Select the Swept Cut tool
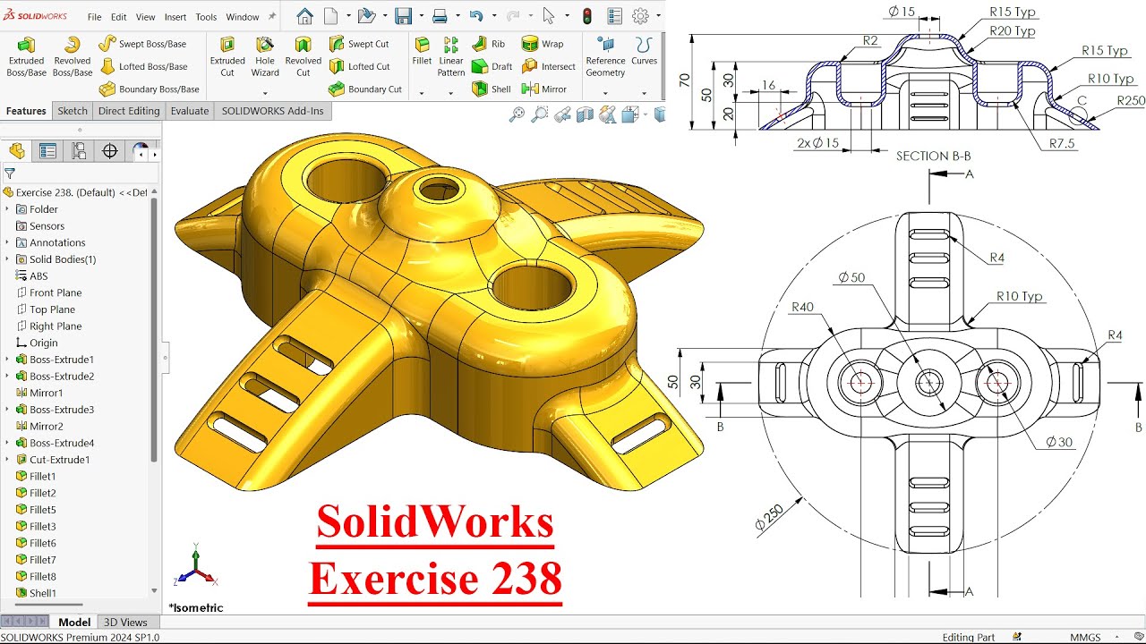 (x=359, y=43)
